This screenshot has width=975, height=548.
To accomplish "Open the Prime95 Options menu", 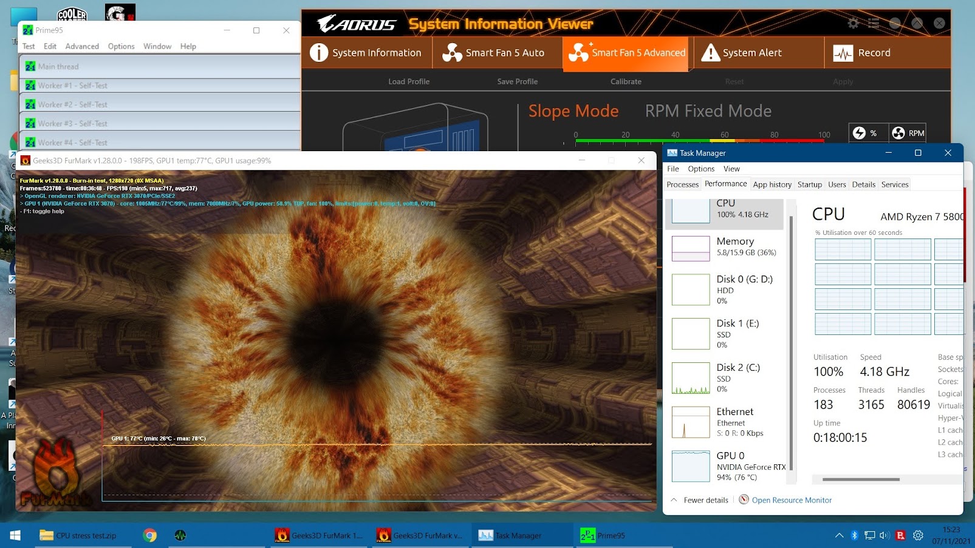I will 121,46.
